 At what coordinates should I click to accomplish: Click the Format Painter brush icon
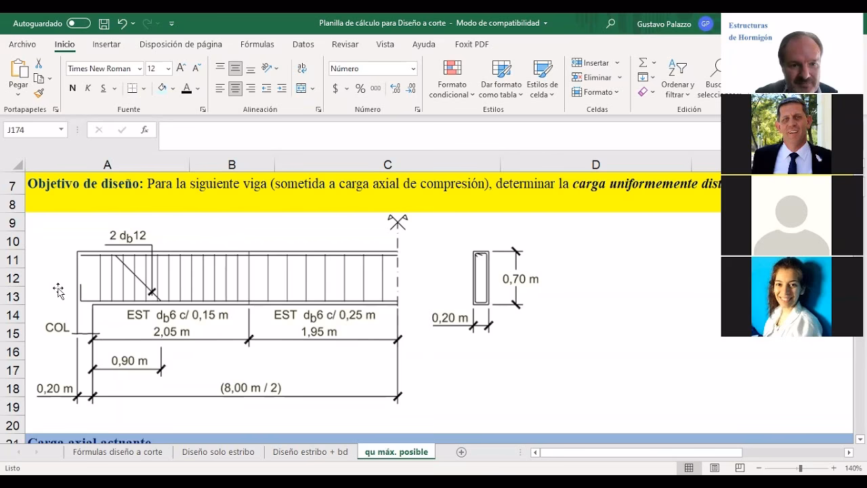coord(39,94)
